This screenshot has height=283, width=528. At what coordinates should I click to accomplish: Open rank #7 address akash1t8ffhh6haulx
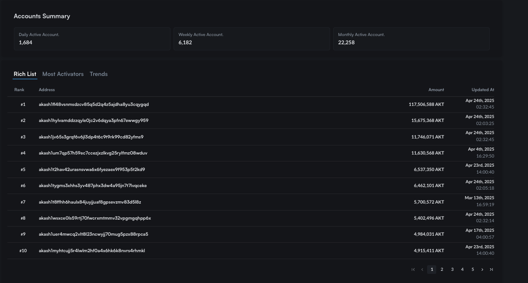90,202
